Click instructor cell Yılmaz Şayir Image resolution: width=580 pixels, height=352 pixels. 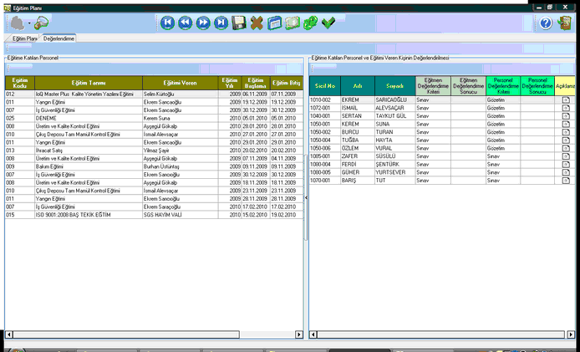[x=181, y=150]
